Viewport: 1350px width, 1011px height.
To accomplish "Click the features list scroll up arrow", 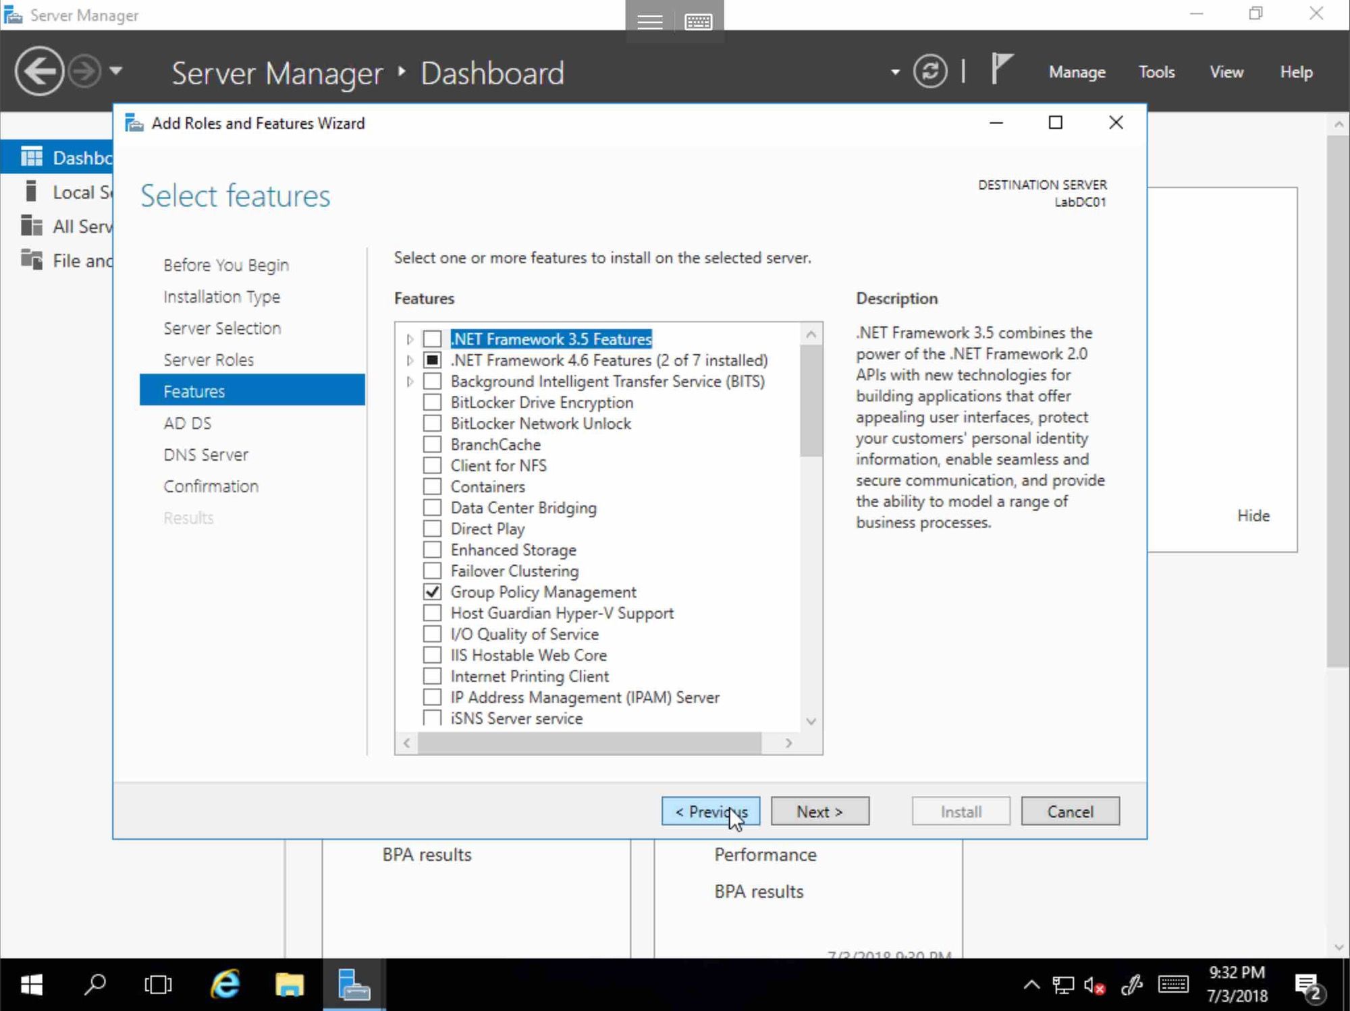I will pyautogui.click(x=811, y=334).
